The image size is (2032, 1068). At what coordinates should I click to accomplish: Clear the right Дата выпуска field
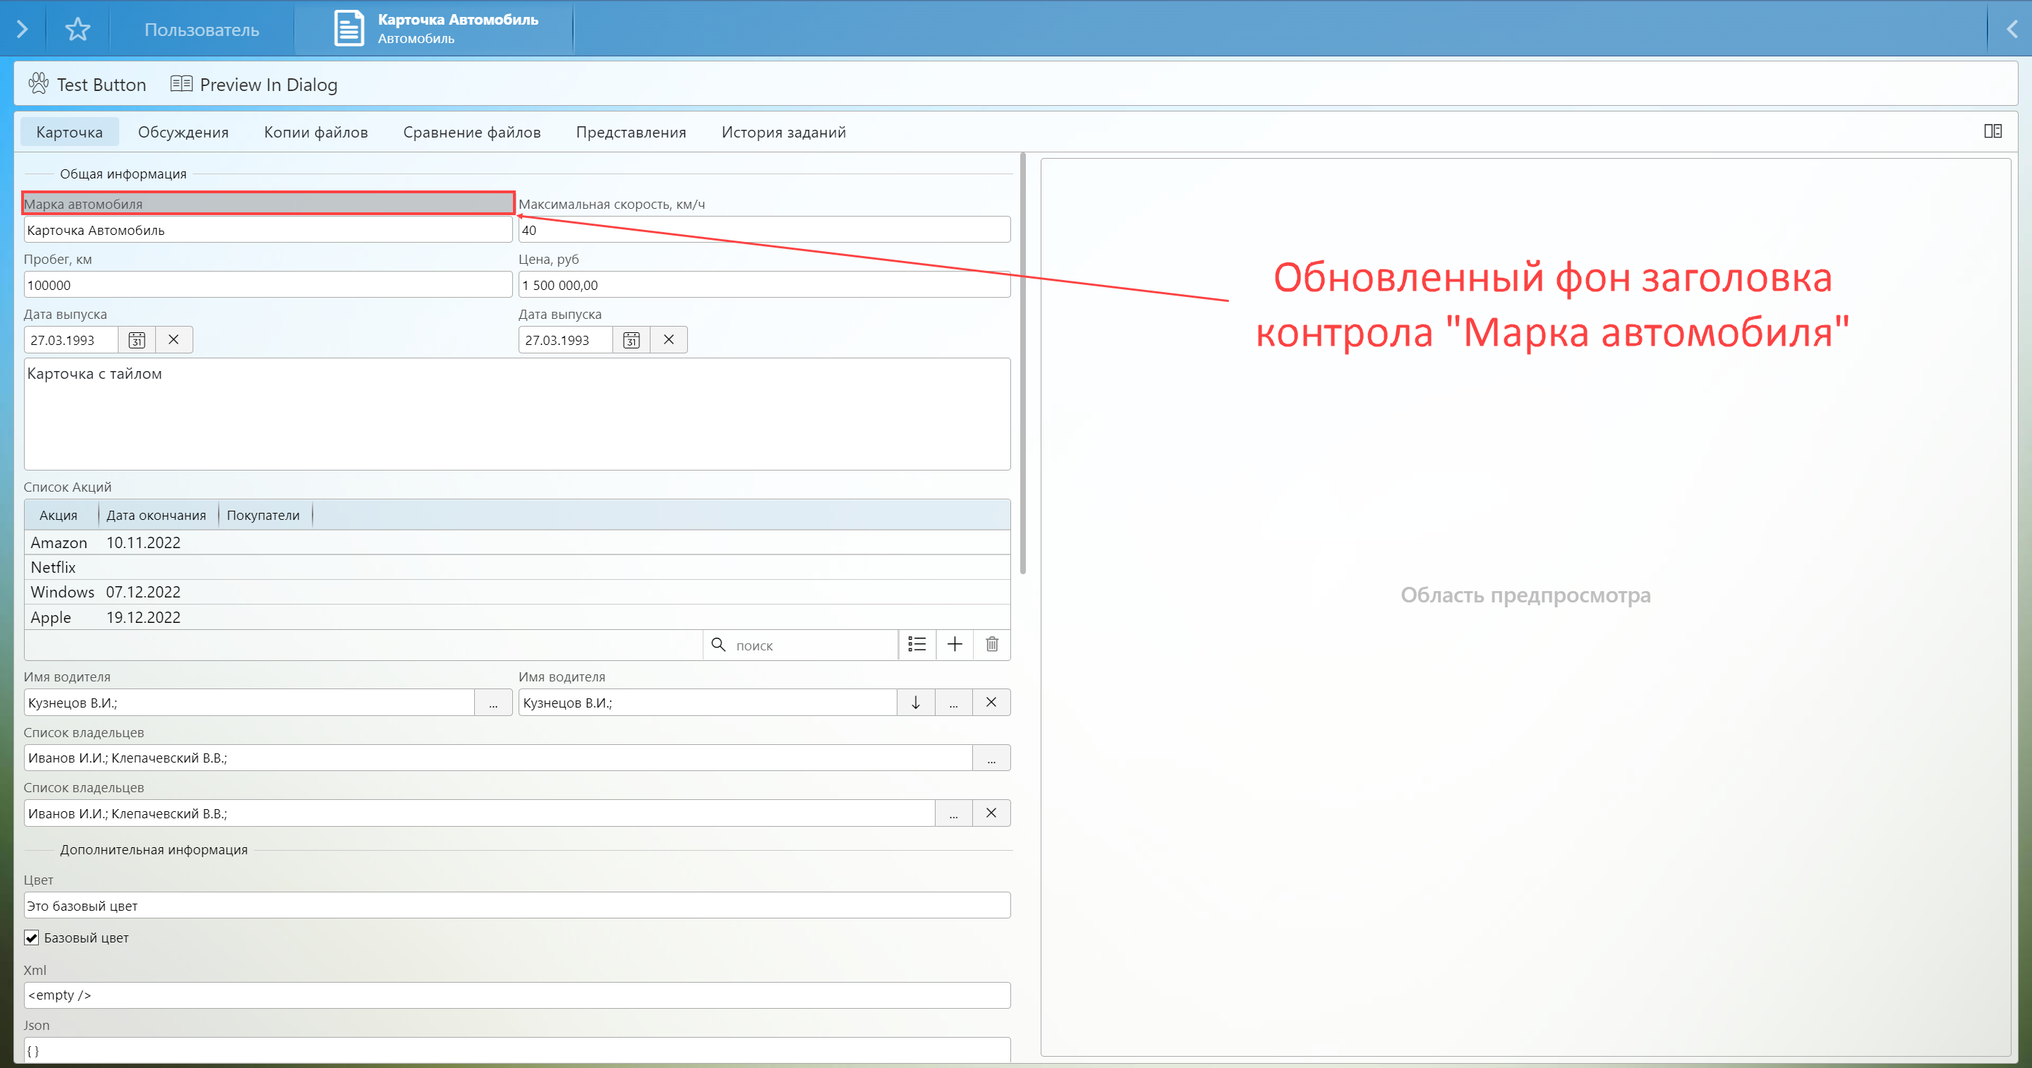click(668, 340)
